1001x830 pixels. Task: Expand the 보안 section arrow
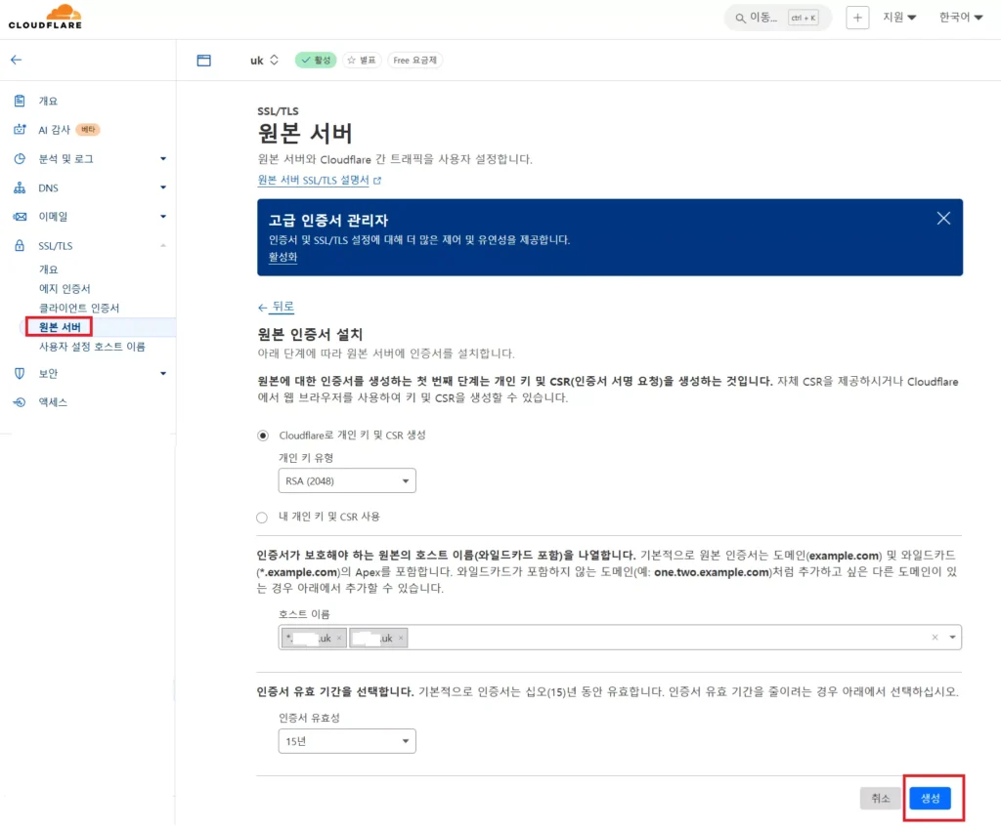coord(163,374)
